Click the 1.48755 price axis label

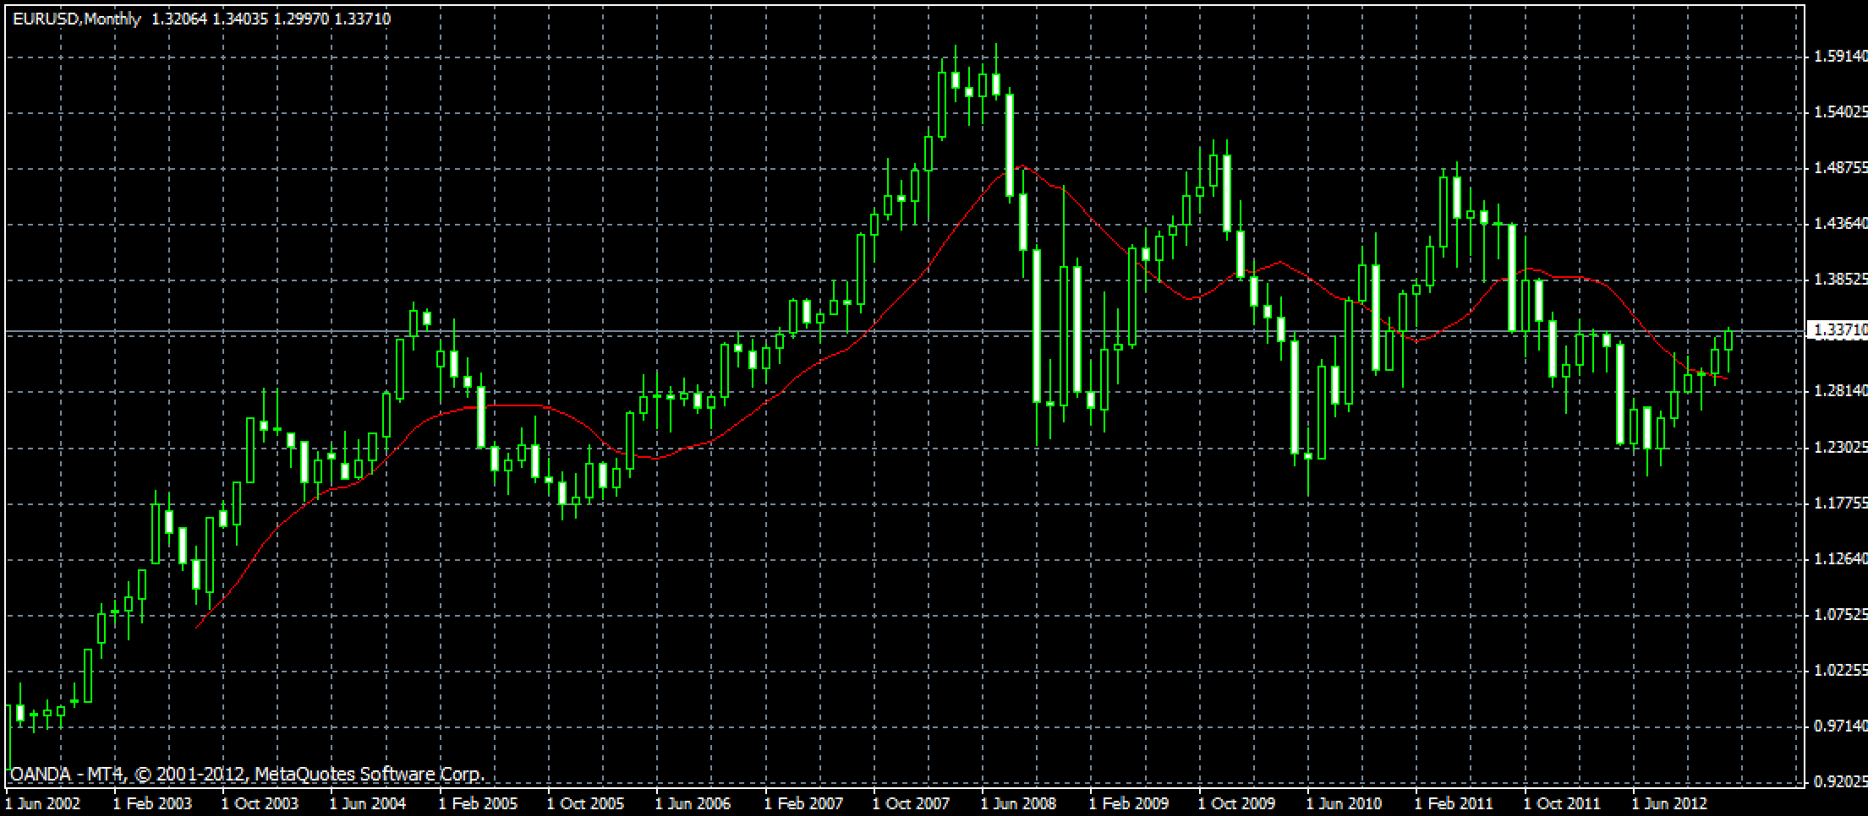pyautogui.click(x=1839, y=168)
